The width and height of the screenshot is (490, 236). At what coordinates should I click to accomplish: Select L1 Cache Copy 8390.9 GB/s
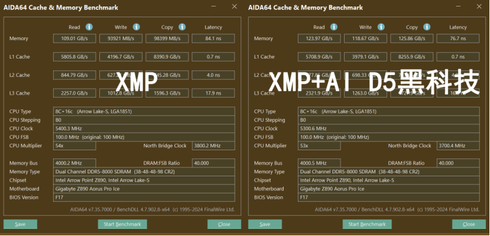[x=167, y=57]
